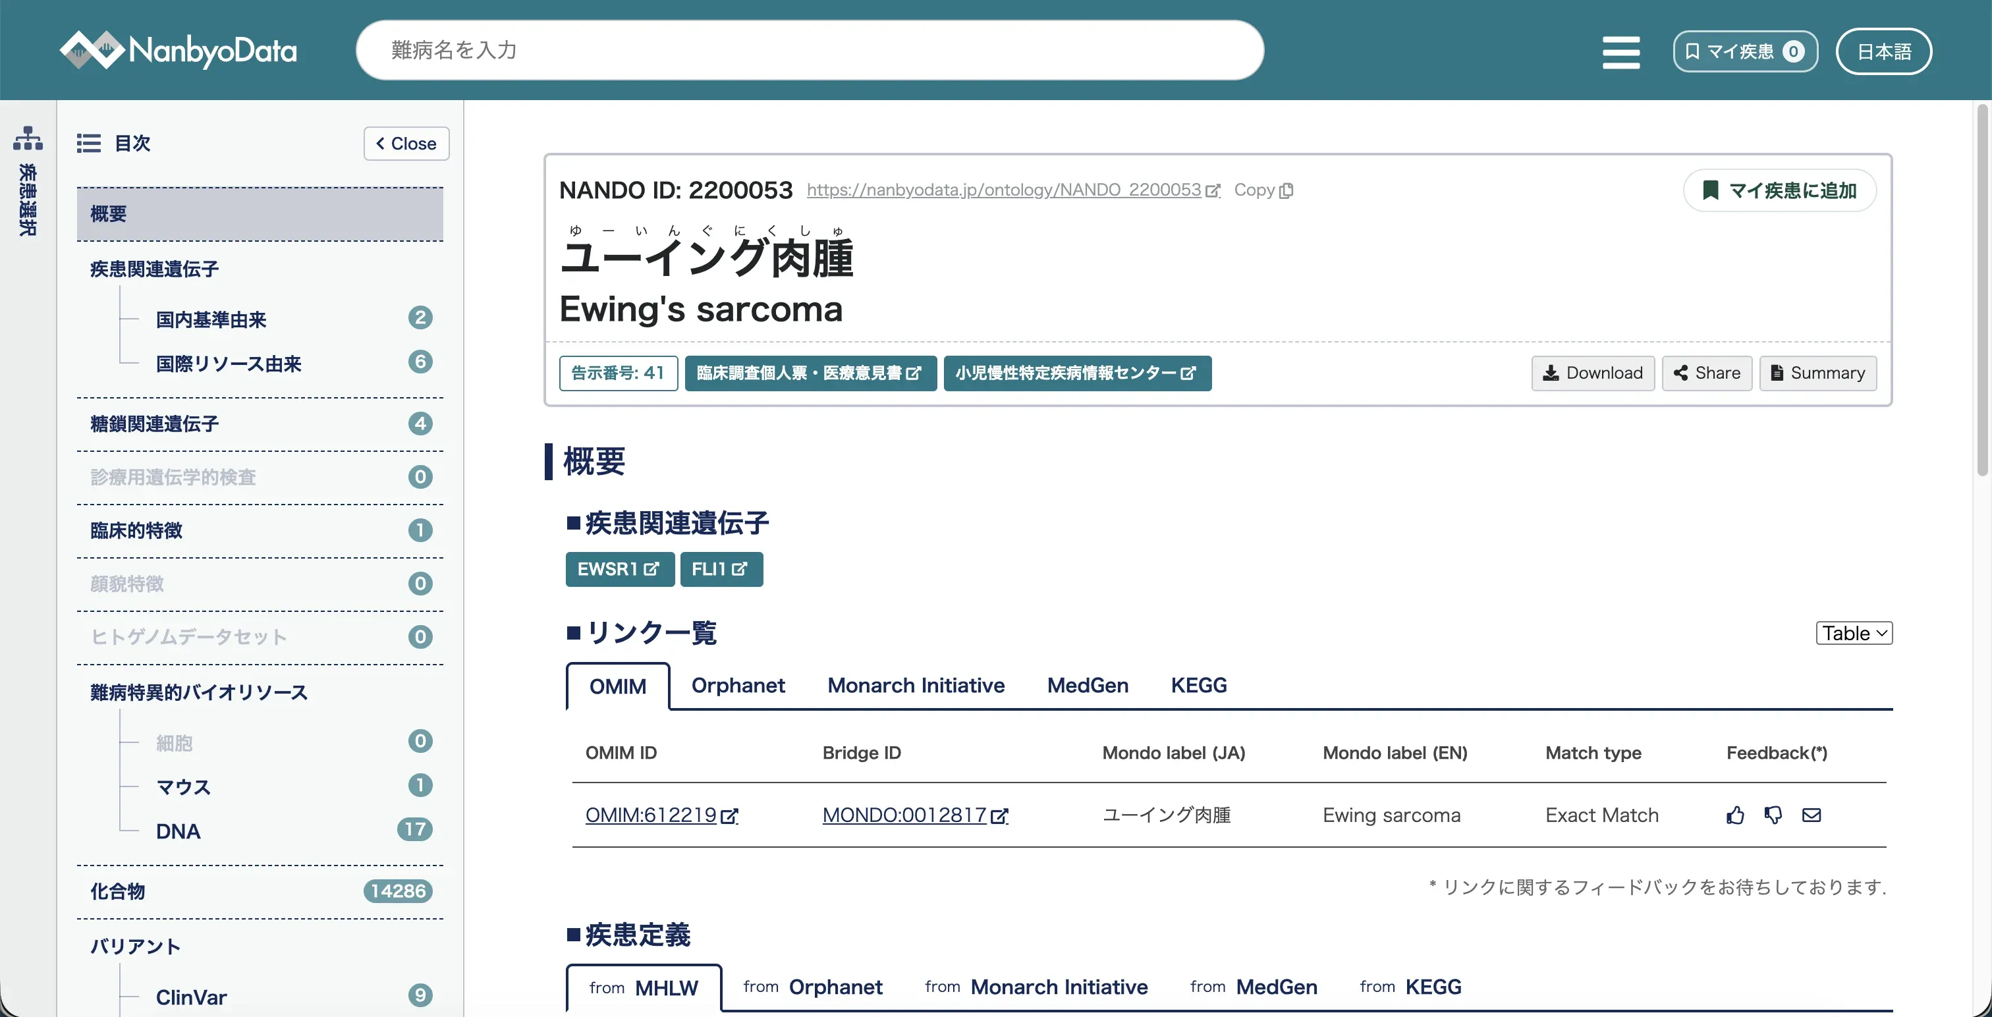Select the OMIM links tab
Image resolution: width=1992 pixels, height=1017 pixels.
(618, 687)
